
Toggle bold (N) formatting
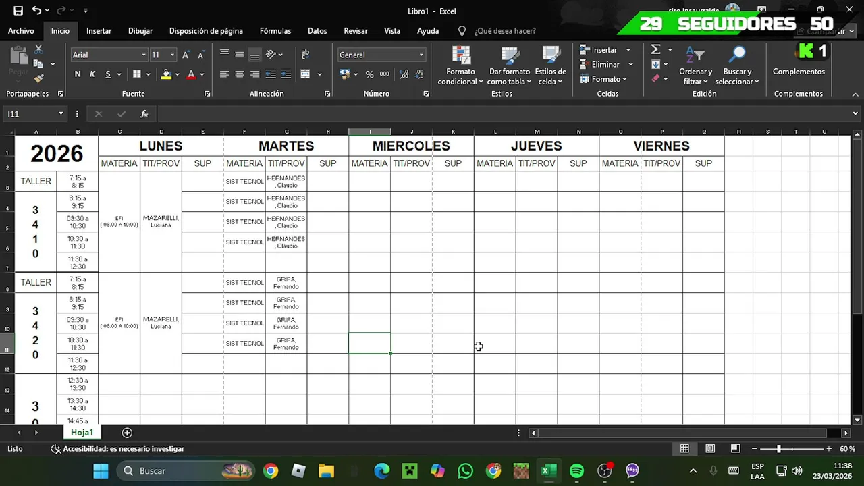tap(78, 74)
